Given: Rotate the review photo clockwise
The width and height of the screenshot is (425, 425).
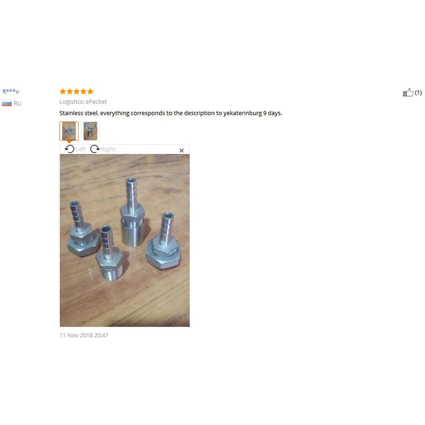Looking at the screenshot, I should [95, 149].
